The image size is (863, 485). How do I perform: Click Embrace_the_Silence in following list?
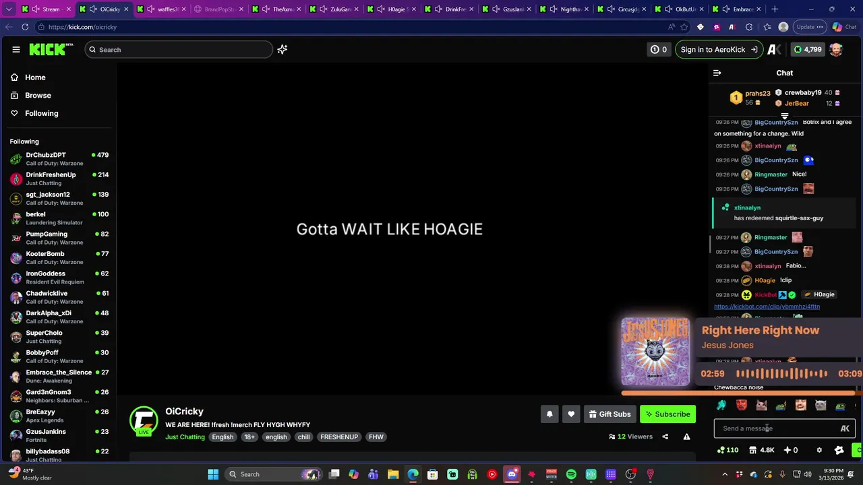[x=59, y=376]
